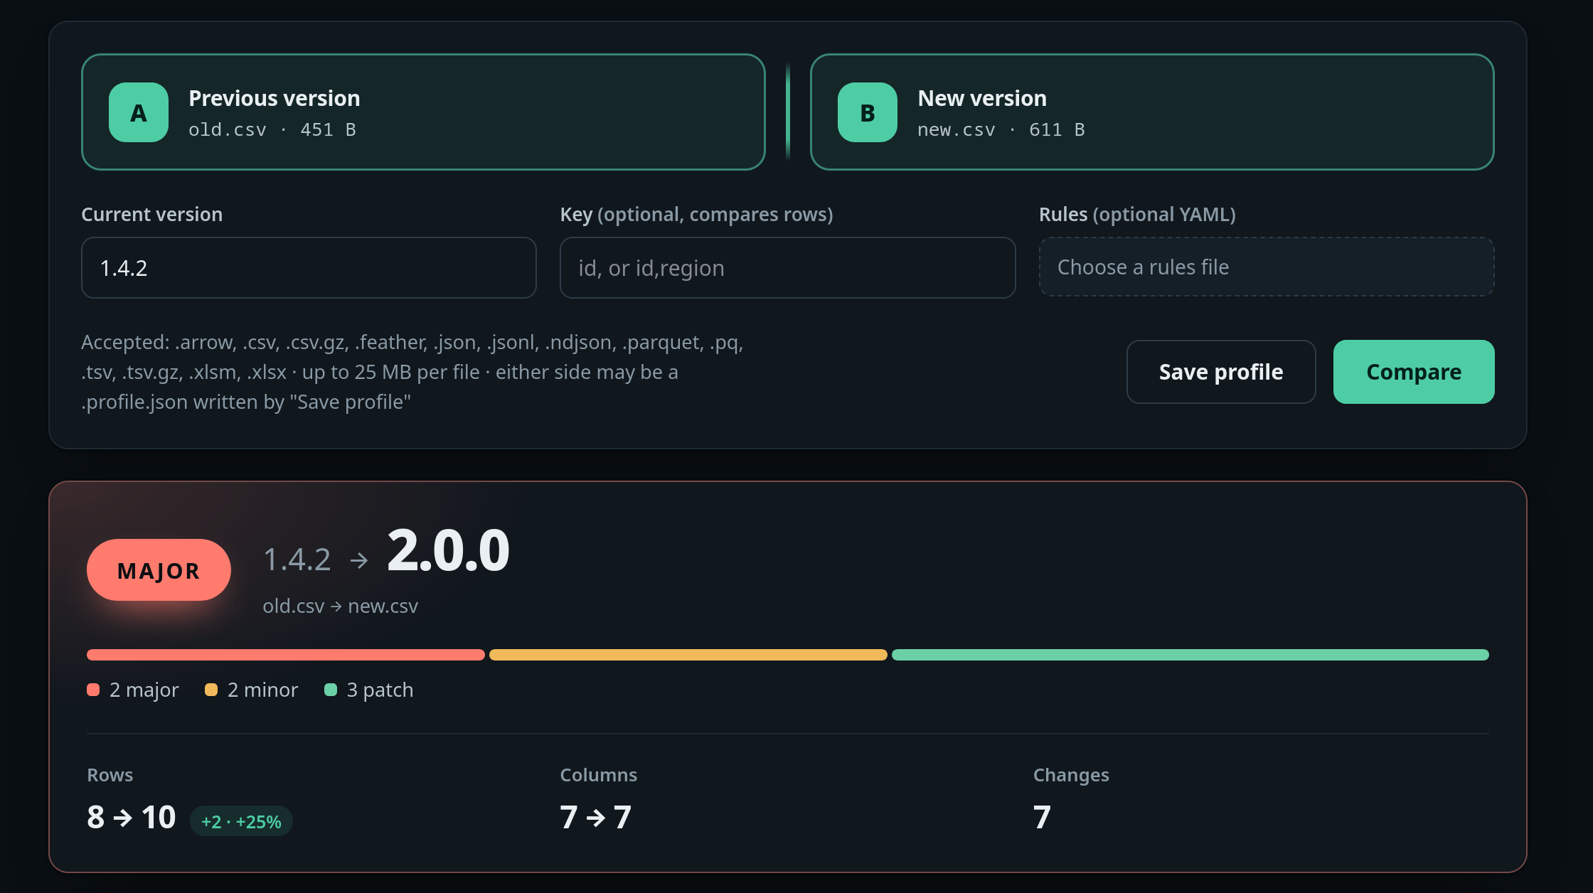Click the Key input with id placeholder
Screen dimensions: 1593x893
tap(787, 267)
